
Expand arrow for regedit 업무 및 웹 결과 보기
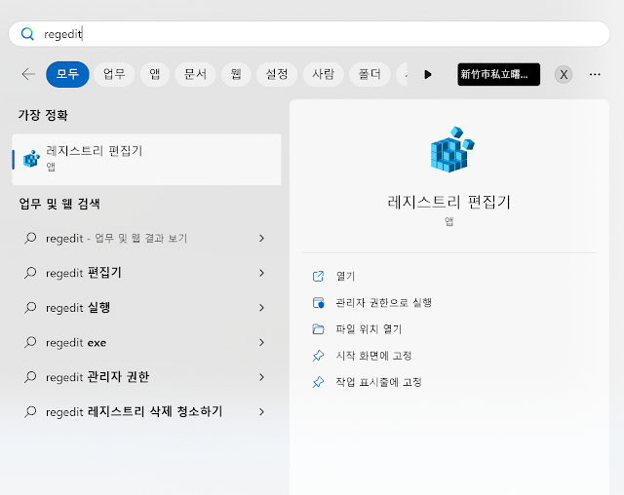click(261, 238)
